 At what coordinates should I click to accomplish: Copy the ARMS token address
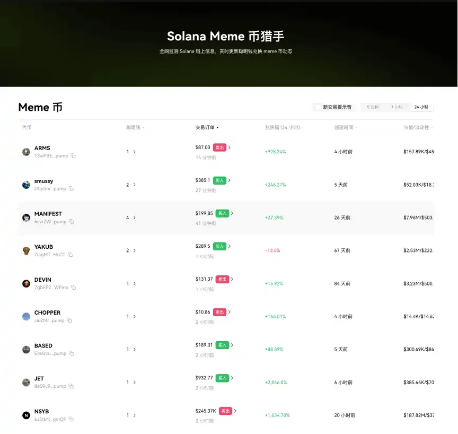coord(73,156)
